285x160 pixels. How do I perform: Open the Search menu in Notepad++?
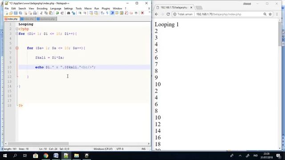tap(22, 8)
